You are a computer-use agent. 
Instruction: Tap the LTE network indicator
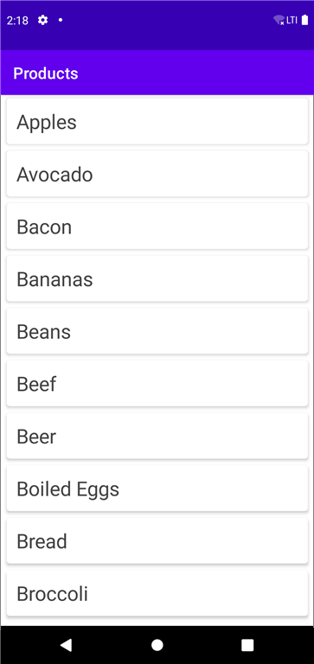292,20
